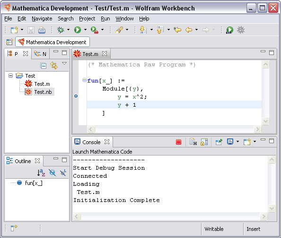Open the Back history dropdown arrow
Viewport: 281px width, 238px height.
(x=197, y=30)
